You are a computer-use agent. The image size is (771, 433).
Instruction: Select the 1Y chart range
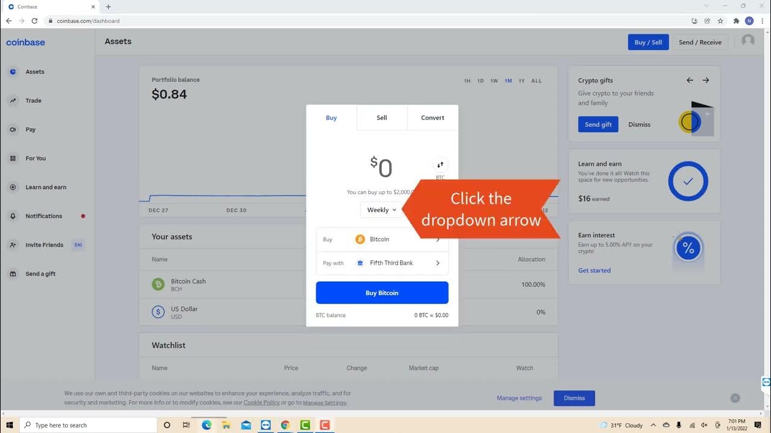522,81
